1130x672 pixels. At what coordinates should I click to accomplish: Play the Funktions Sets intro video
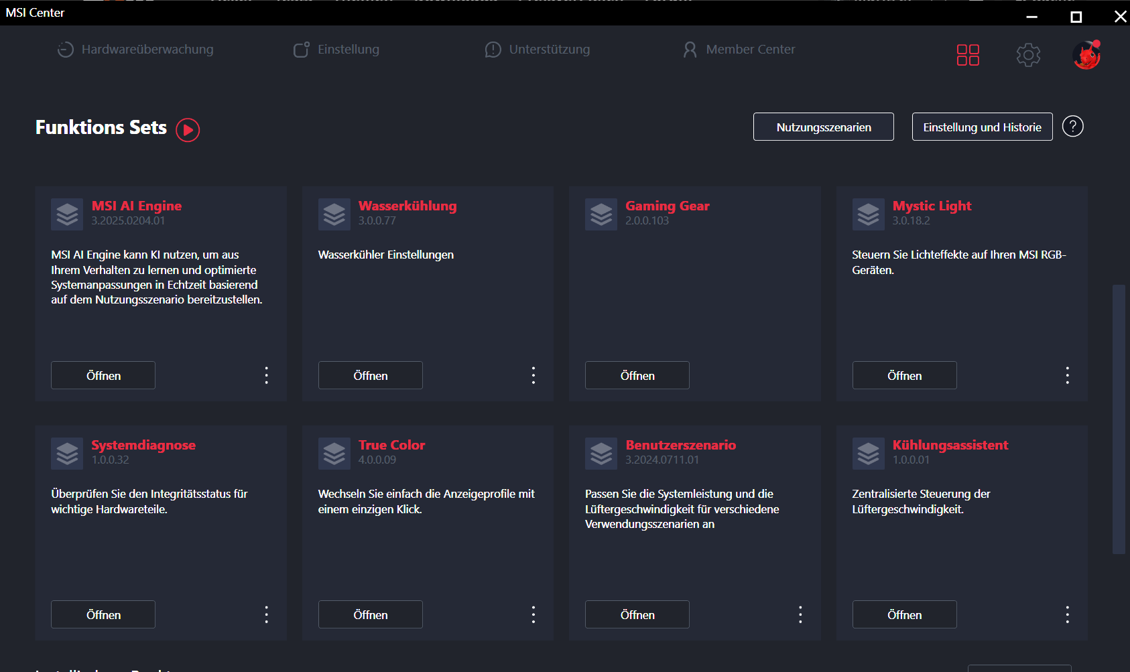pyautogui.click(x=188, y=129)
